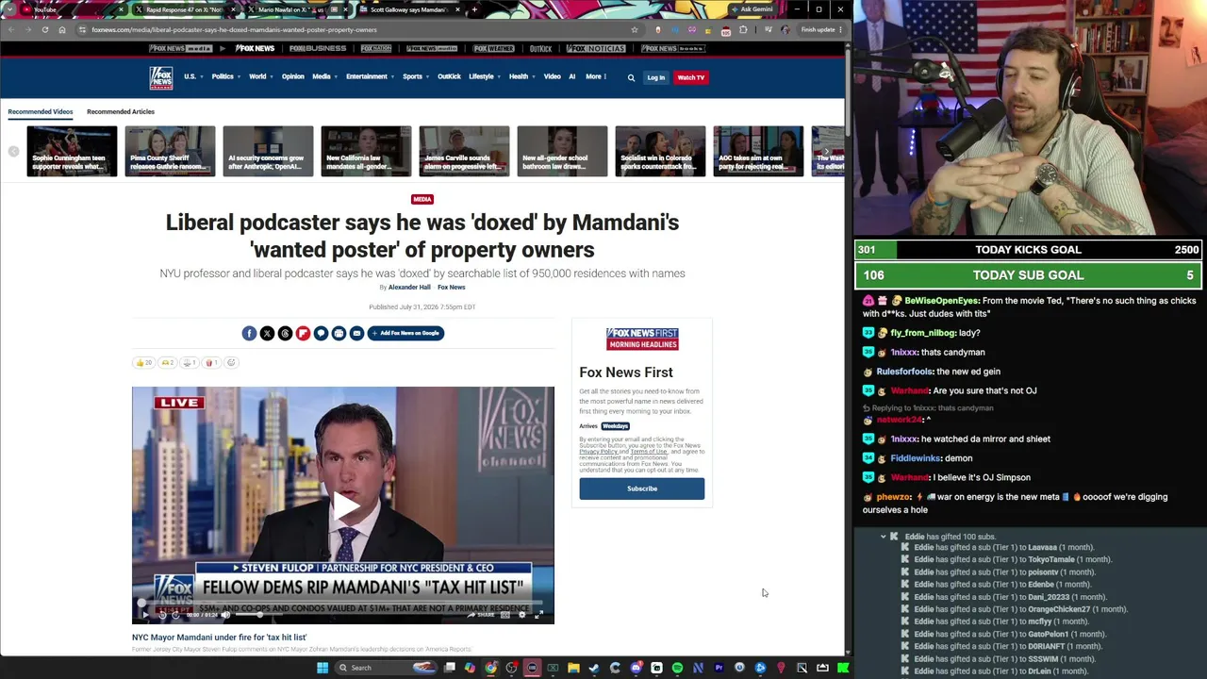Select the Recommended Articles tab
Viewport: 1207px width, 679px height.
pyautogui.click(x=121, y=111)
